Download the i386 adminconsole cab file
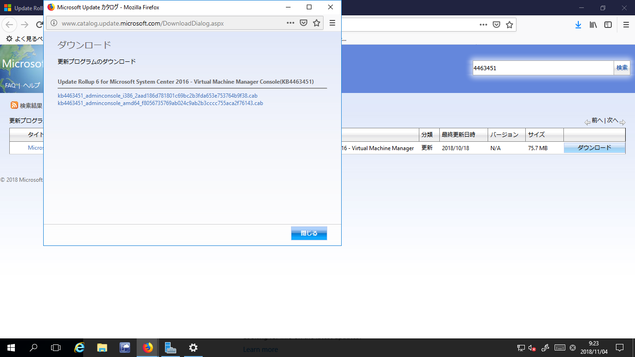Viewport: 635px width, 357px height. coord(158,96)
